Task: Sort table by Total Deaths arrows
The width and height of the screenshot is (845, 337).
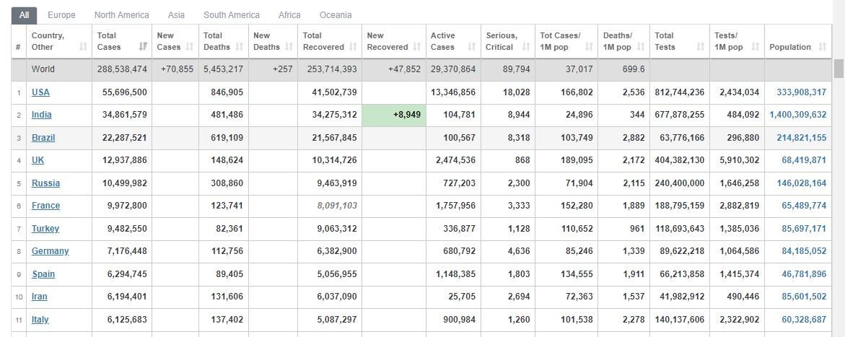Action: click(x=240, y=47)
